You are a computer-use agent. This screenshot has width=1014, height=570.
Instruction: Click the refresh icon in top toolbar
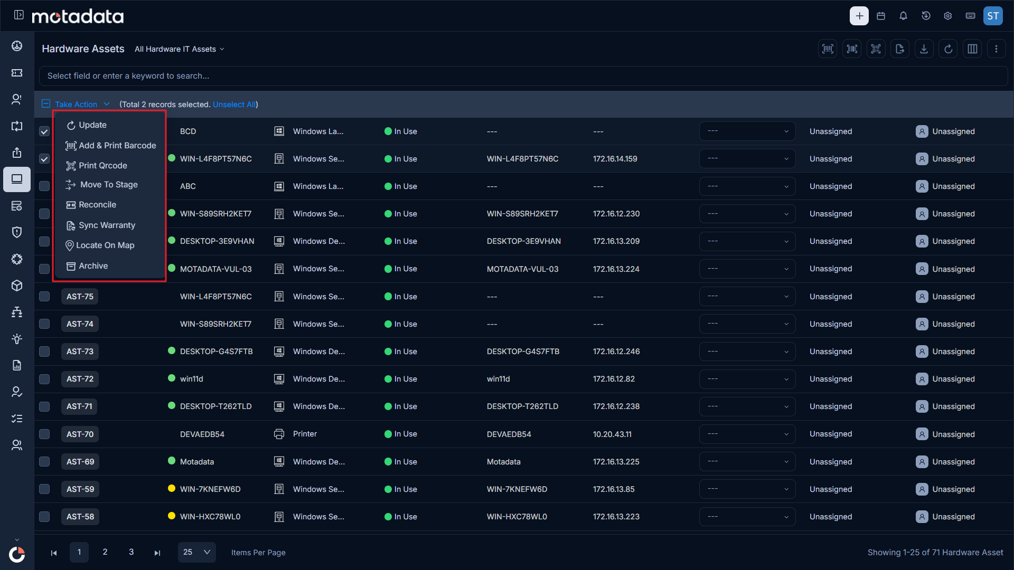click(948, 49)
